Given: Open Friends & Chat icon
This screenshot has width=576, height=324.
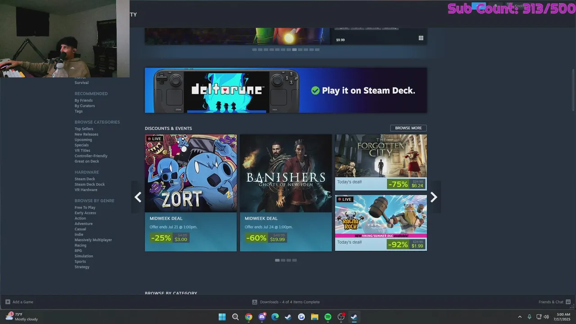Looking at the screenshot, I should (568, 302).
